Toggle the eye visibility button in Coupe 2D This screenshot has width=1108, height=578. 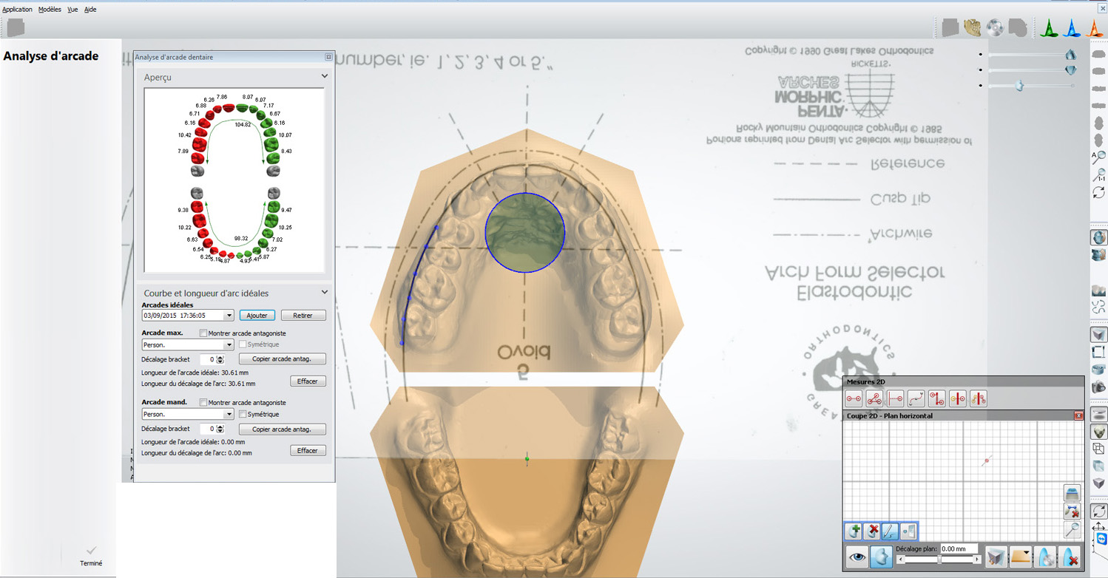(857, 557)
